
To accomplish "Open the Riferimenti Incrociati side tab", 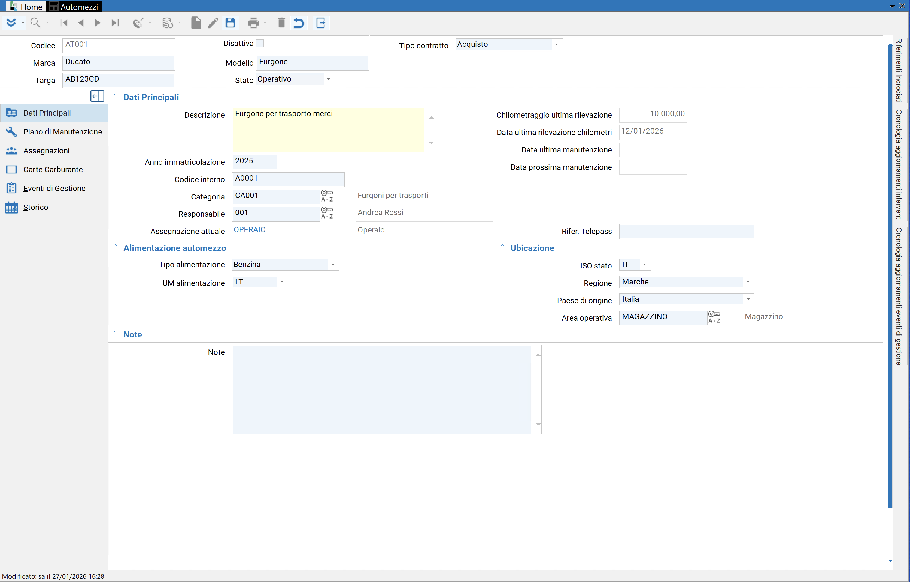I will pos(899,70).
